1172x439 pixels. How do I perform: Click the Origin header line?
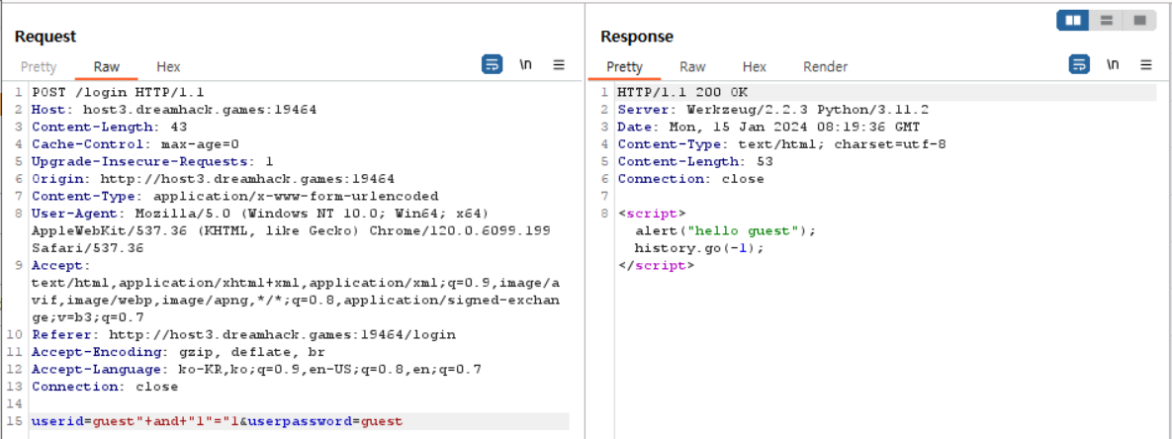pyautogui.click(x=213, y=178)
